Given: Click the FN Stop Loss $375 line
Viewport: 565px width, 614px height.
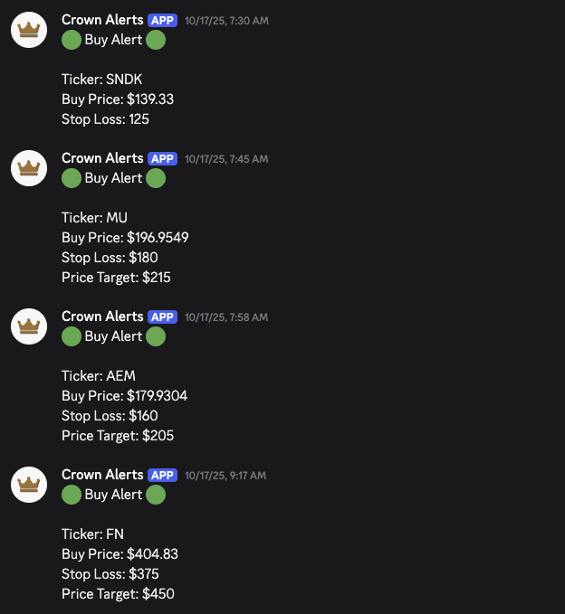Looking at the screenshot, I should [x=110, y=573].
